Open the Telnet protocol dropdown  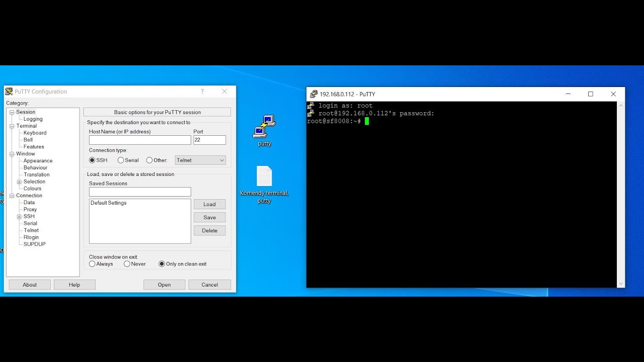coord(200,160)
